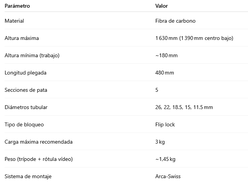The width and height of the screenshot is (248, 187).
Task: Click the "Fibra de carbono" value
Action: pyautogui.click(x=175, y=21)
